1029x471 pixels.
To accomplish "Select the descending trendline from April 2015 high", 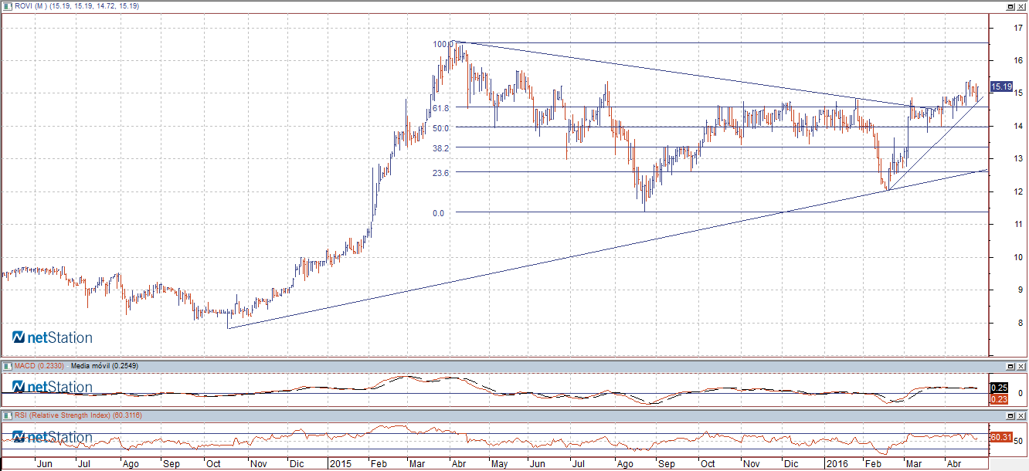I will 695,75.
